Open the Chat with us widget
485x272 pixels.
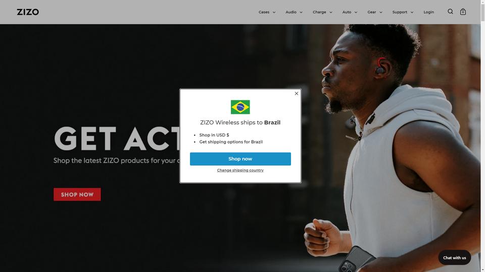pos(454,257)
